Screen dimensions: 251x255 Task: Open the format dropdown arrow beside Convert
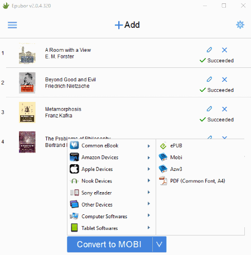click(x=160, y=244)
